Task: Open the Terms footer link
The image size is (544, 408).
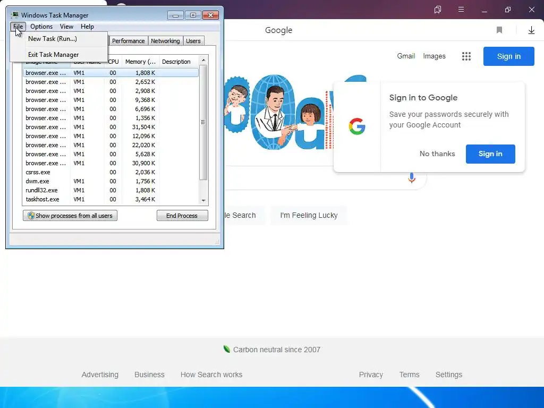Action: click(410, 375)
